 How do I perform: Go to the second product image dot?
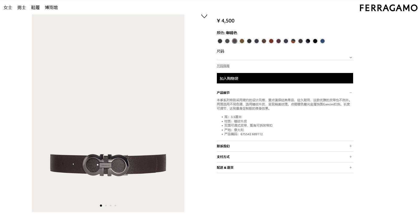pyautogui.click(x=106, y=206)
